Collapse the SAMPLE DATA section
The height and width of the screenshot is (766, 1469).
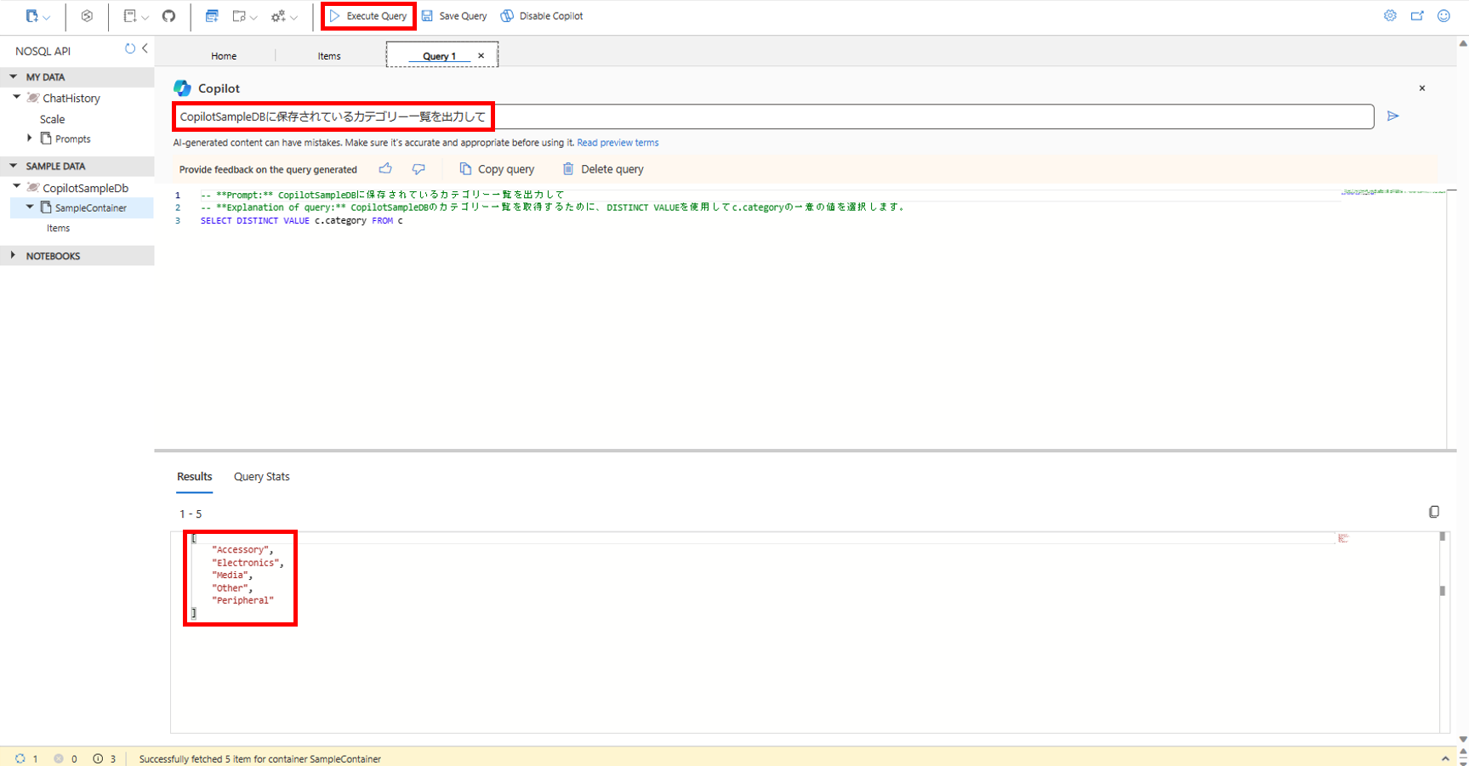click(14, 166)
